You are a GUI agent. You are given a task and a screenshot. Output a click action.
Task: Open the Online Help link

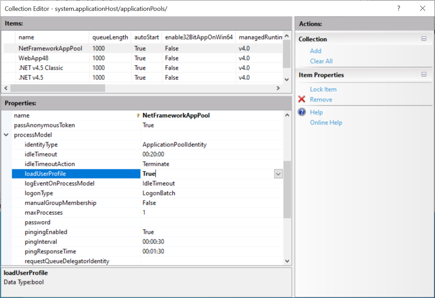(326, 122)
